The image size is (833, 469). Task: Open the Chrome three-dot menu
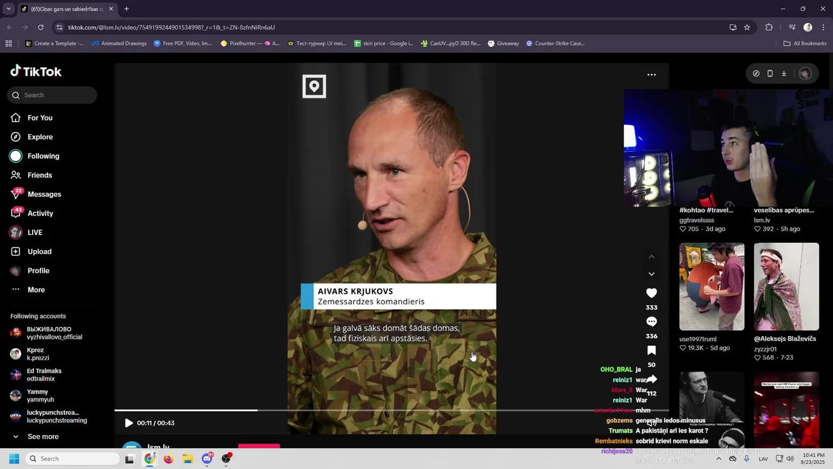point(824,27)
